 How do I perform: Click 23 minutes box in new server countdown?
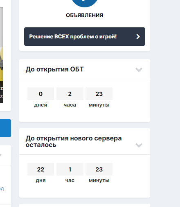point(99,169)
